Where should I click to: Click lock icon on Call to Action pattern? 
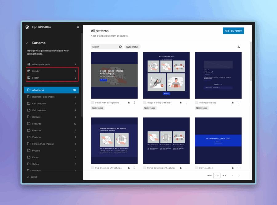(x=233, y=168)
